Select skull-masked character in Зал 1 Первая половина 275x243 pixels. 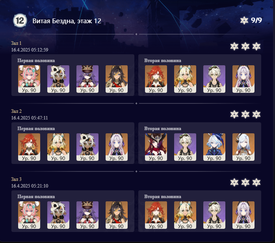[58, 79]
